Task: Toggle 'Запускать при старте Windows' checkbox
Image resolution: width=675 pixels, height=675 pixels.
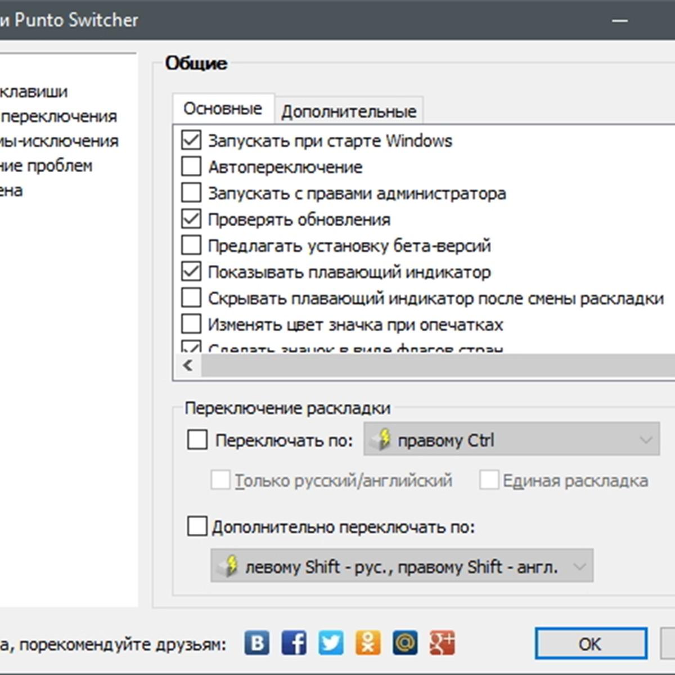Action: [191, 139]
